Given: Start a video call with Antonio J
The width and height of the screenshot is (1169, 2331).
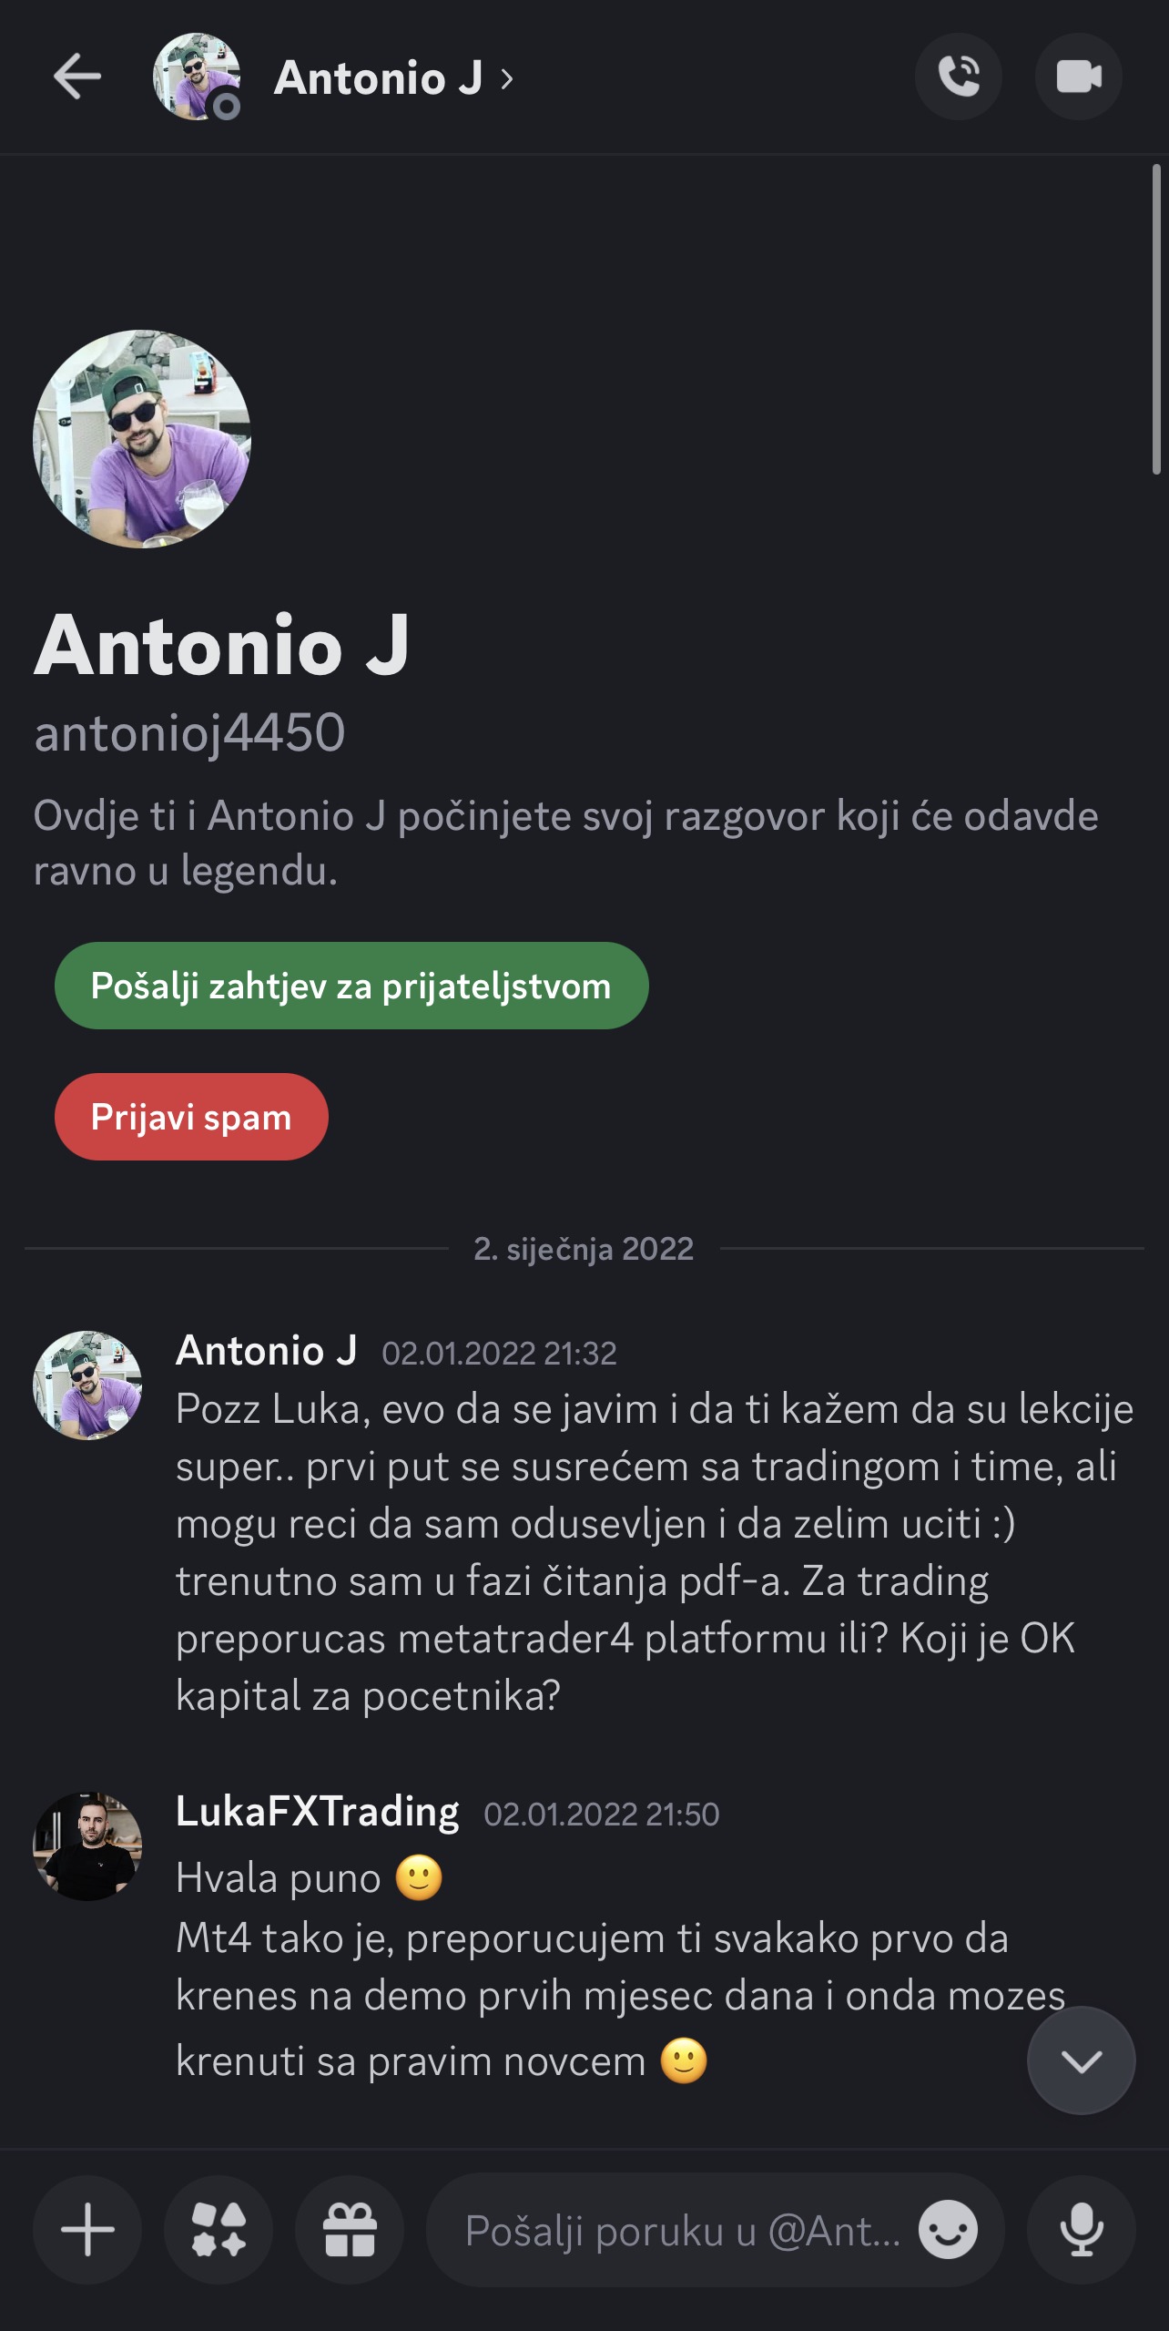Looking at the screenshot, I should click(x=1078, y=77).
